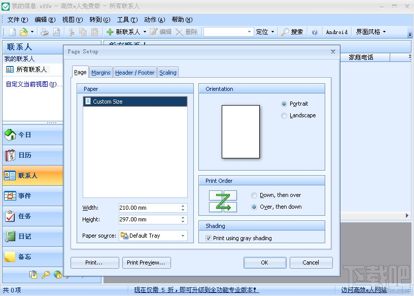Switch to the Margins tab

coord(101,73)
